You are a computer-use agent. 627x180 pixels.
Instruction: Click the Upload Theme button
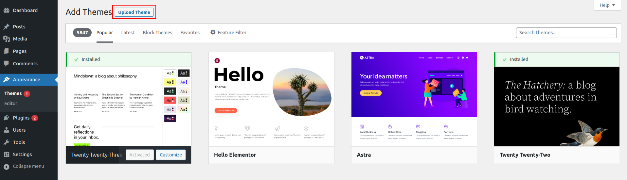pos(134,12)
